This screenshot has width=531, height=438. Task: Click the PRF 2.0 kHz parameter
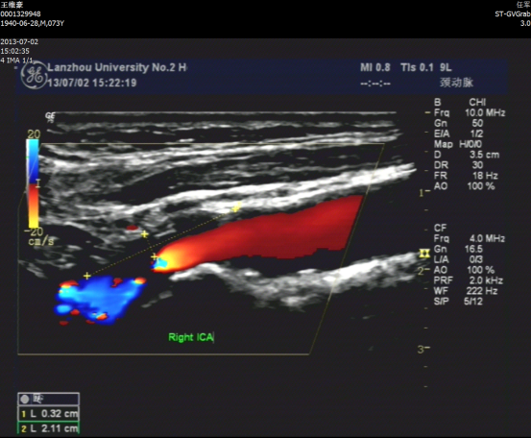click(468, 280)
